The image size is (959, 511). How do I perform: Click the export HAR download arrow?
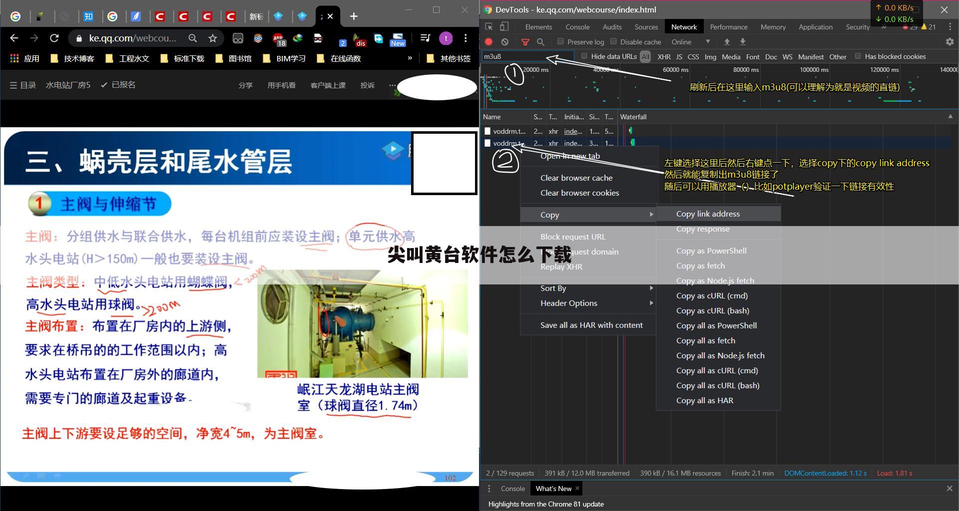coord(743,42)
